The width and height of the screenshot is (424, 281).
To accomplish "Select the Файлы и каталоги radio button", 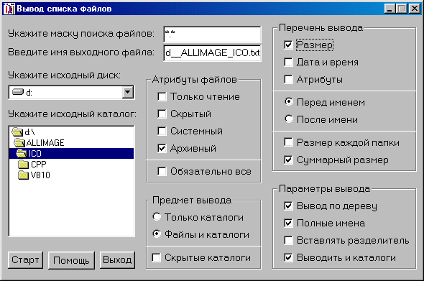I will point(157,234).
